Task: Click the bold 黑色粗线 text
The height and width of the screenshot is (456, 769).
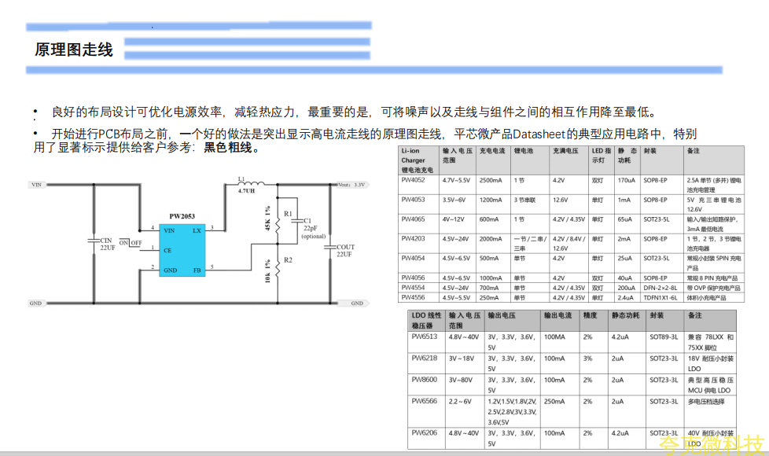Action: (230, 148)
